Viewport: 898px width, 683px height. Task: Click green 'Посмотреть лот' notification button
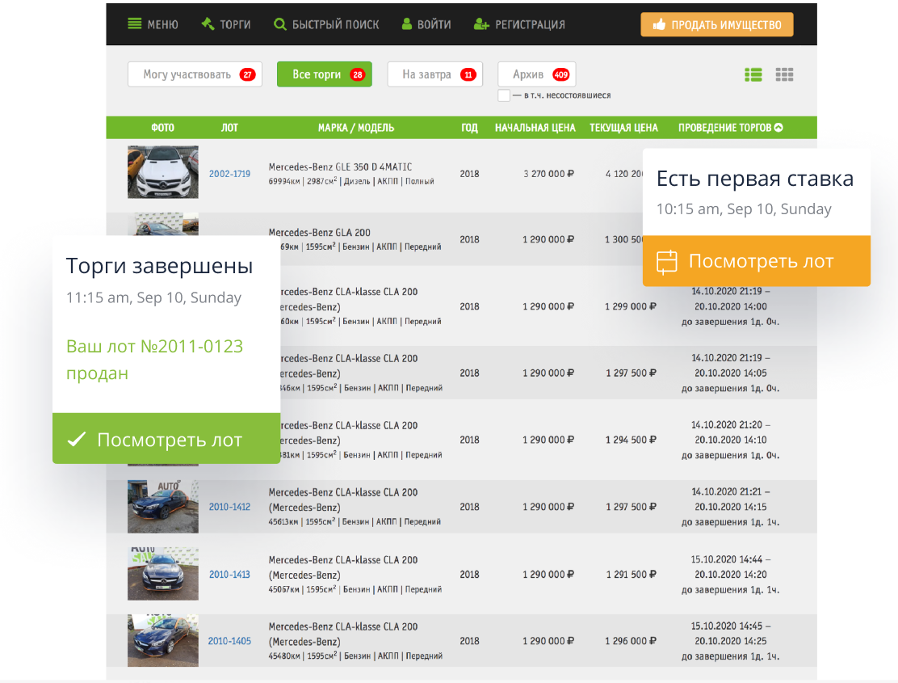pos(166,439)
